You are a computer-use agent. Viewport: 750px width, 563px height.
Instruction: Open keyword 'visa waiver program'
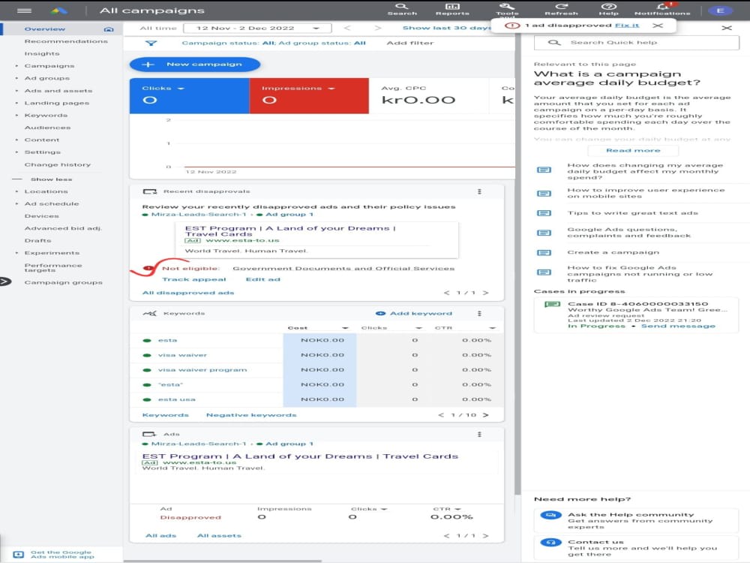pos(202,370)
